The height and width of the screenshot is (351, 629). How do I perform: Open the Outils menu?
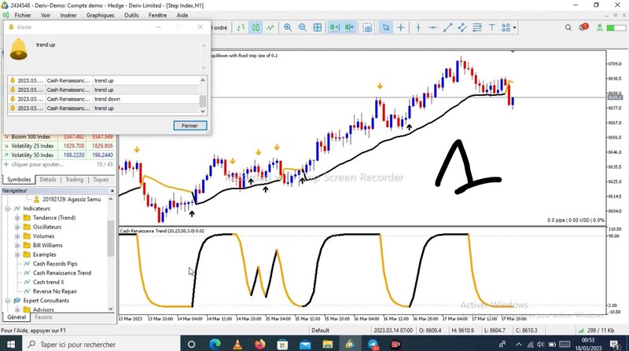click(x=131, y=15)
